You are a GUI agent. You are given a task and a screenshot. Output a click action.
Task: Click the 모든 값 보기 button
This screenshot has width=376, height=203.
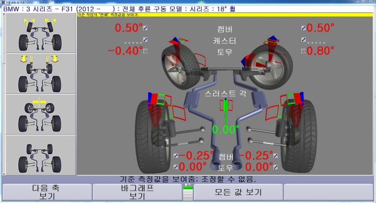point(238,192)
